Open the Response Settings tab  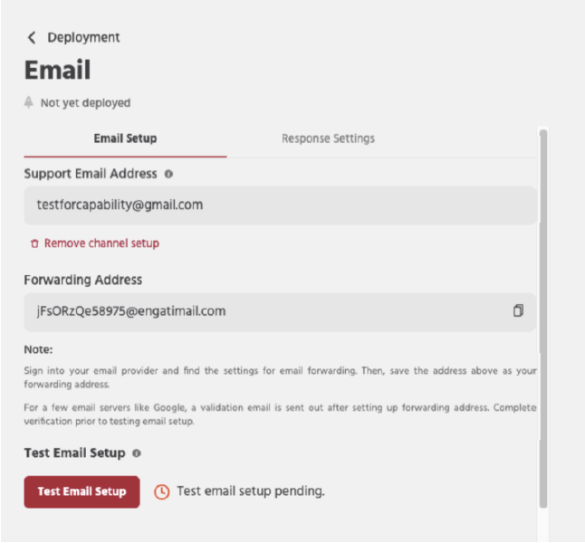point(328,138)
